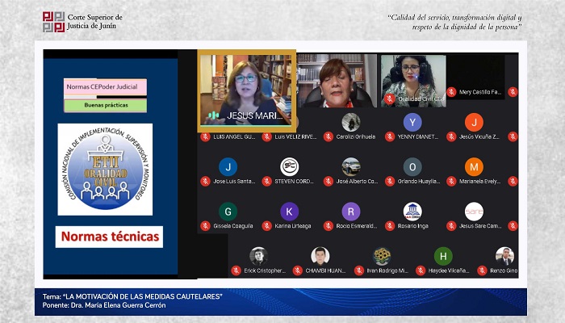The image size is (565, 323).
Task: Click the muted mic icon next to Carolizi Orihuela
Action: coord(329,136)
